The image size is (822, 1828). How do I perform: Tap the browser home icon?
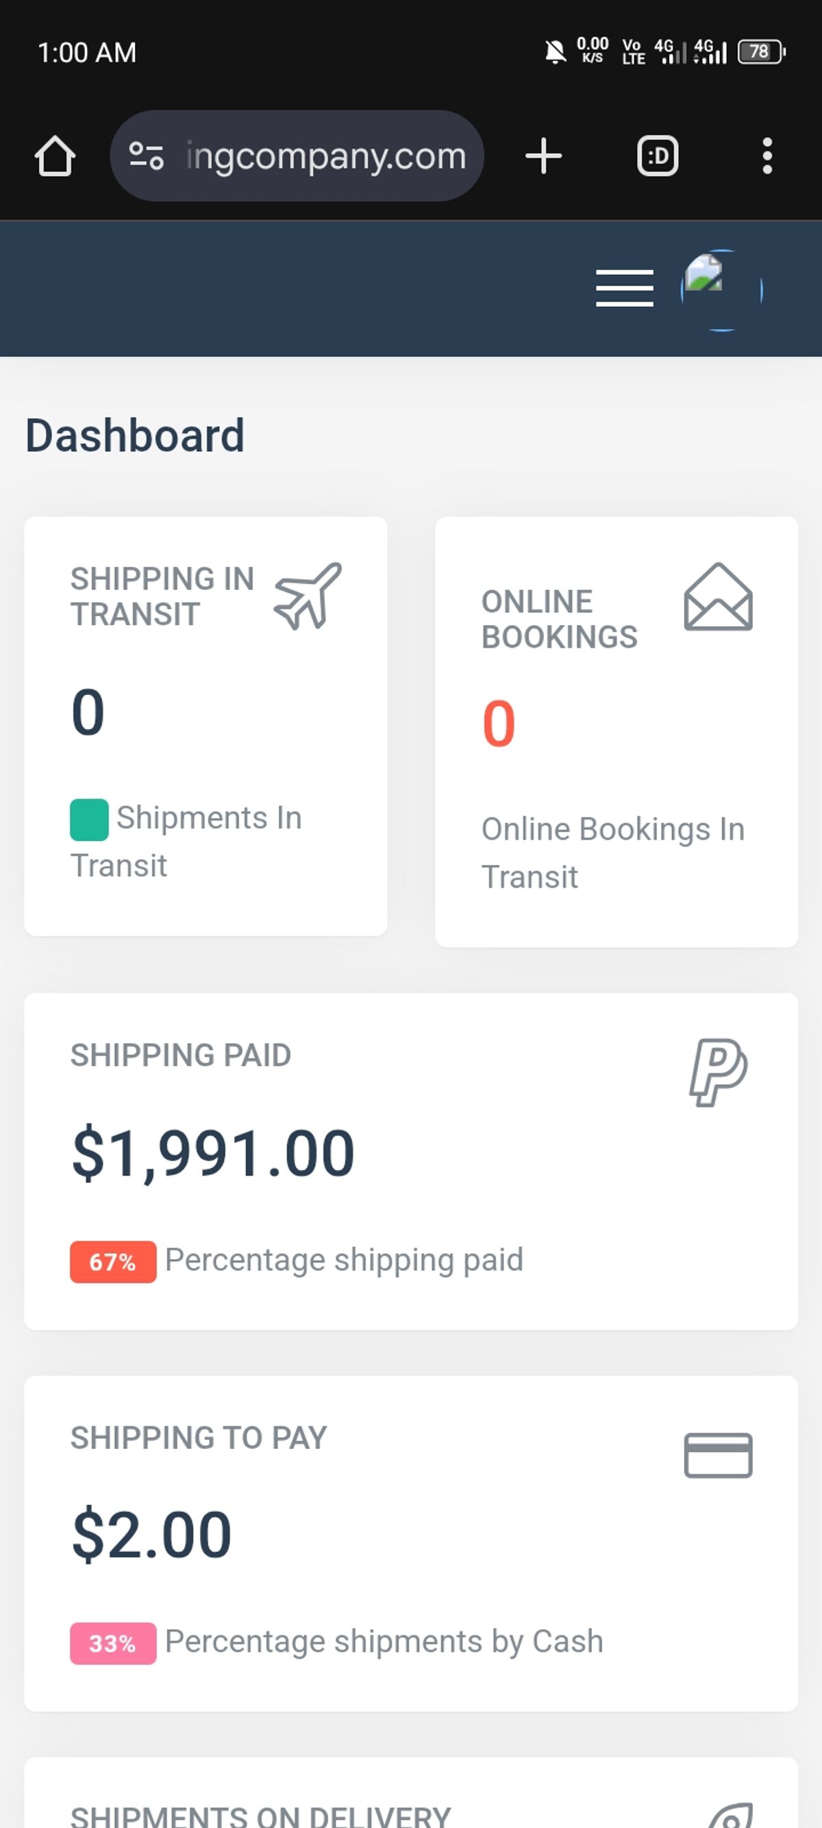(x=55, y=156)
